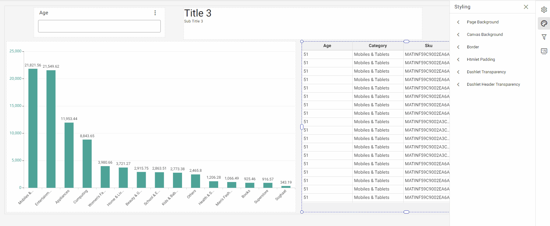The height and width of the screenshot is (226, 550).
Task: Open Border styling option
Action: click(x=473, y=47)
